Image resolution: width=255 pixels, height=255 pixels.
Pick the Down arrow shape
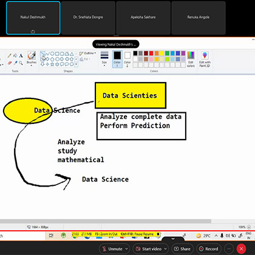pyautogui.click(x=42, y=64)
